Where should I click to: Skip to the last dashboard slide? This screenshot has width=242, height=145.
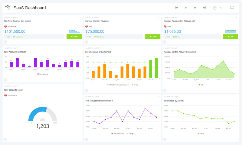click(204, 8)
